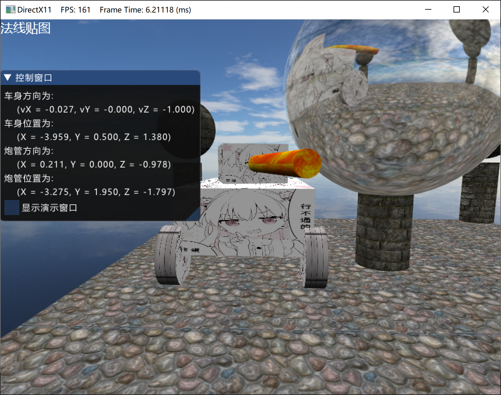Click the 炮管位置为: label

(x=29, y=178)
